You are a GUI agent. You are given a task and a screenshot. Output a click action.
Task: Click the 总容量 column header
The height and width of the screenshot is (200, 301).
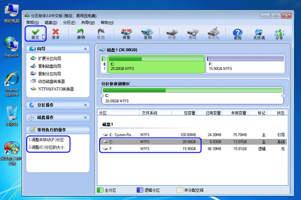click(x=184, y=113)
